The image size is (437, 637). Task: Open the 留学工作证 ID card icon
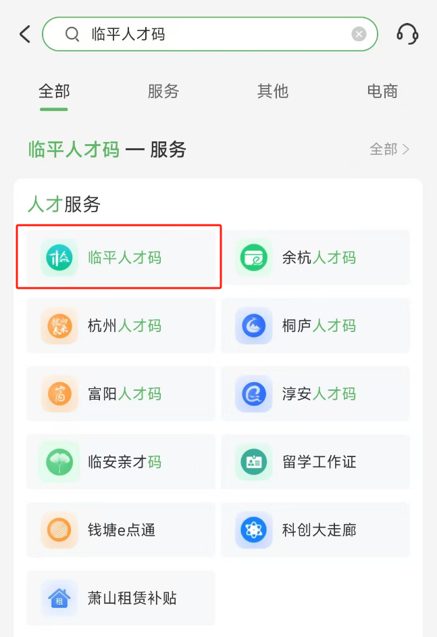click(x=254, y=463)
